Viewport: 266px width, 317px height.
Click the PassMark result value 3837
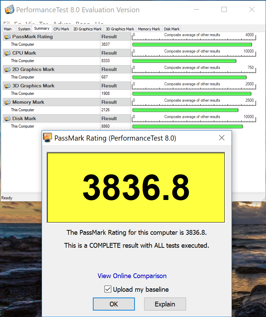106,44
